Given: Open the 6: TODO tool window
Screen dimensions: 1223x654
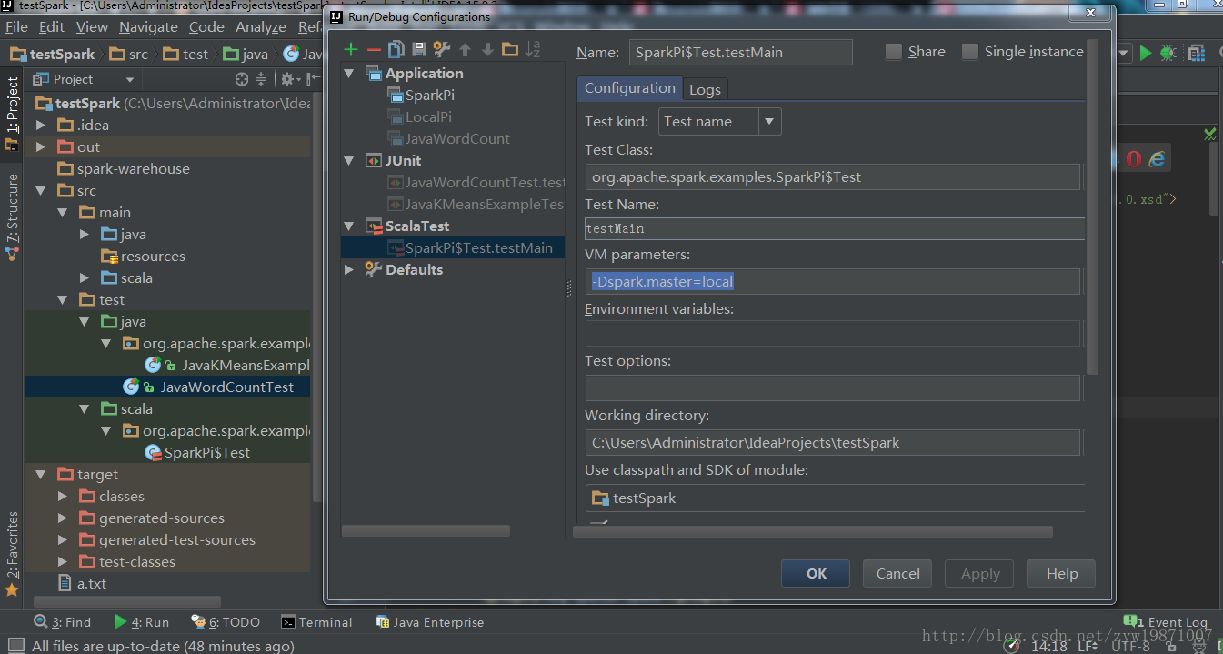Looking at the screenshot, I should [x=226, y=622].
